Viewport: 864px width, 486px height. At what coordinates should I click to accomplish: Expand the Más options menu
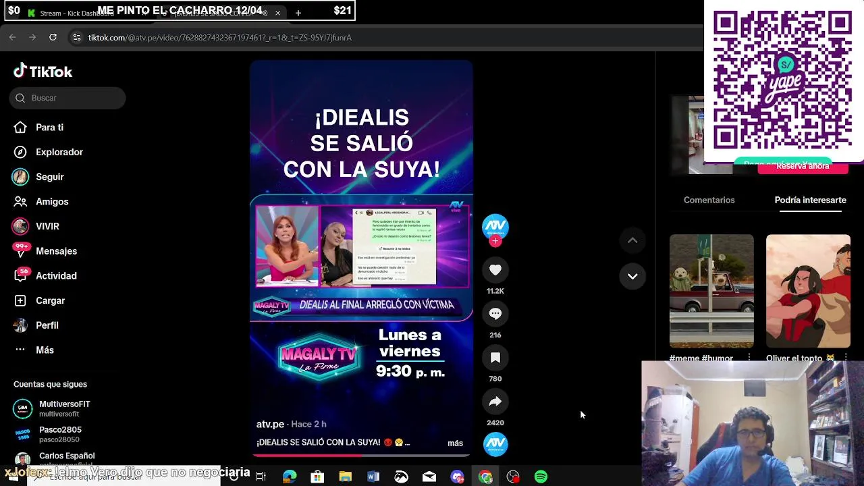(45, 350)
